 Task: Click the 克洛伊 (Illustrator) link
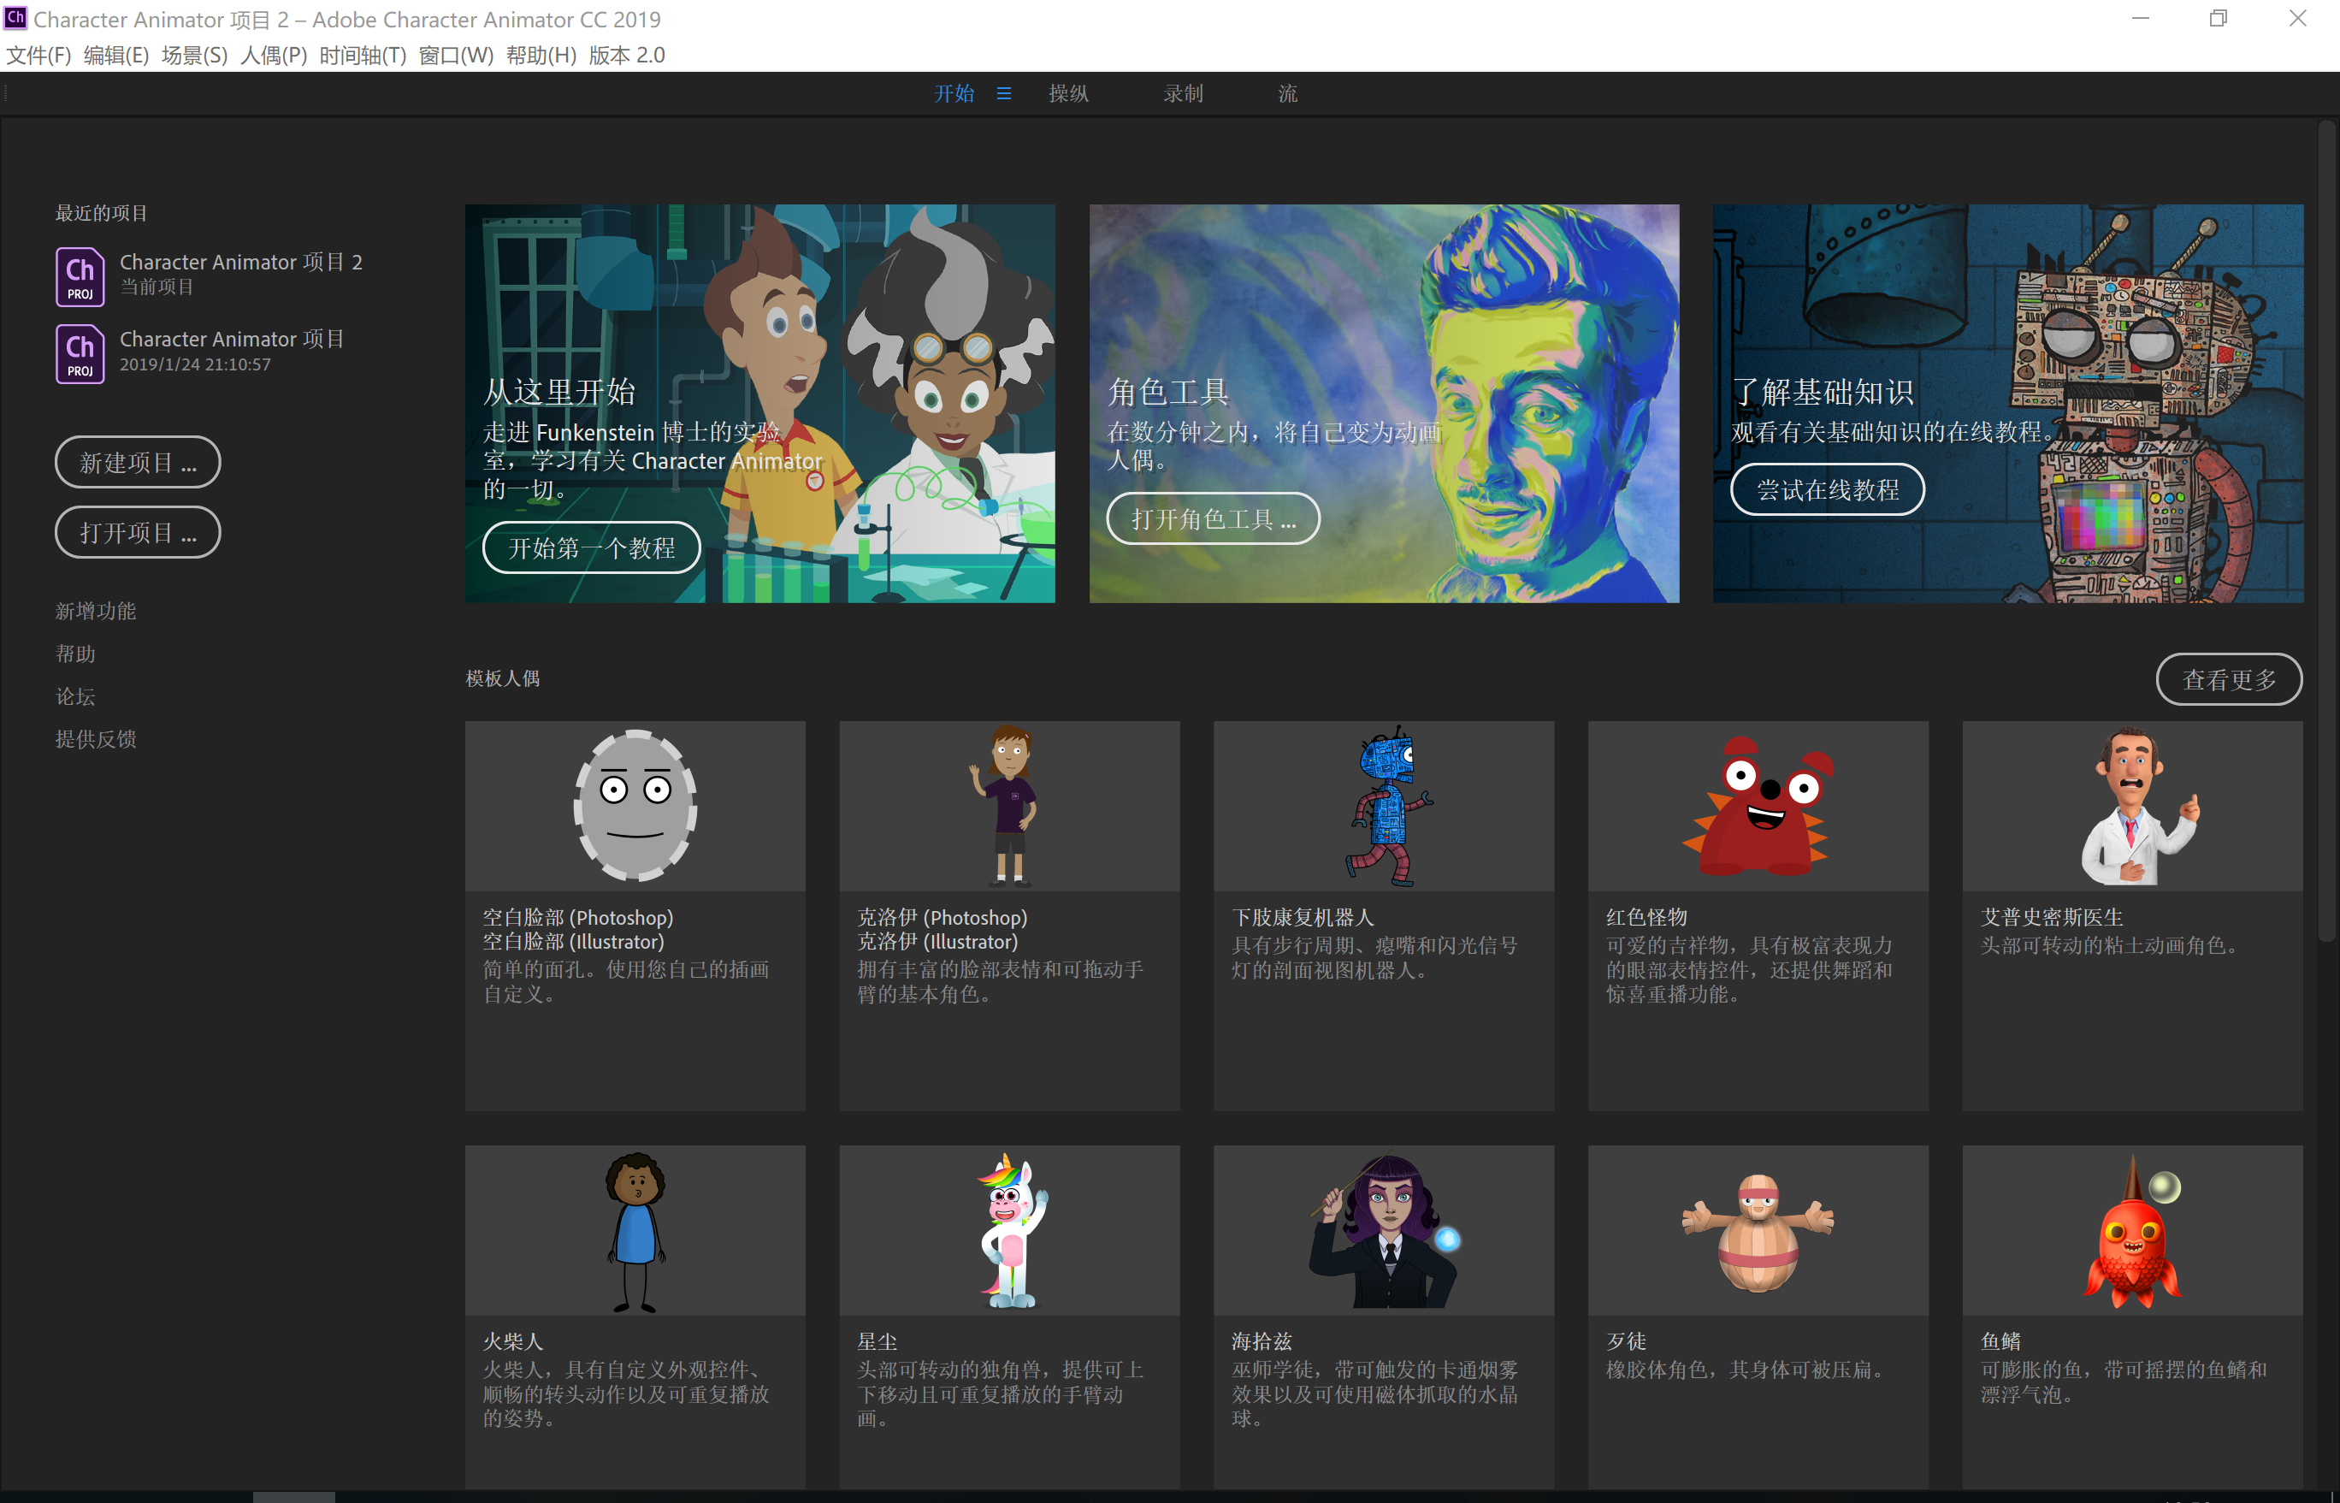tap(937, 942)
